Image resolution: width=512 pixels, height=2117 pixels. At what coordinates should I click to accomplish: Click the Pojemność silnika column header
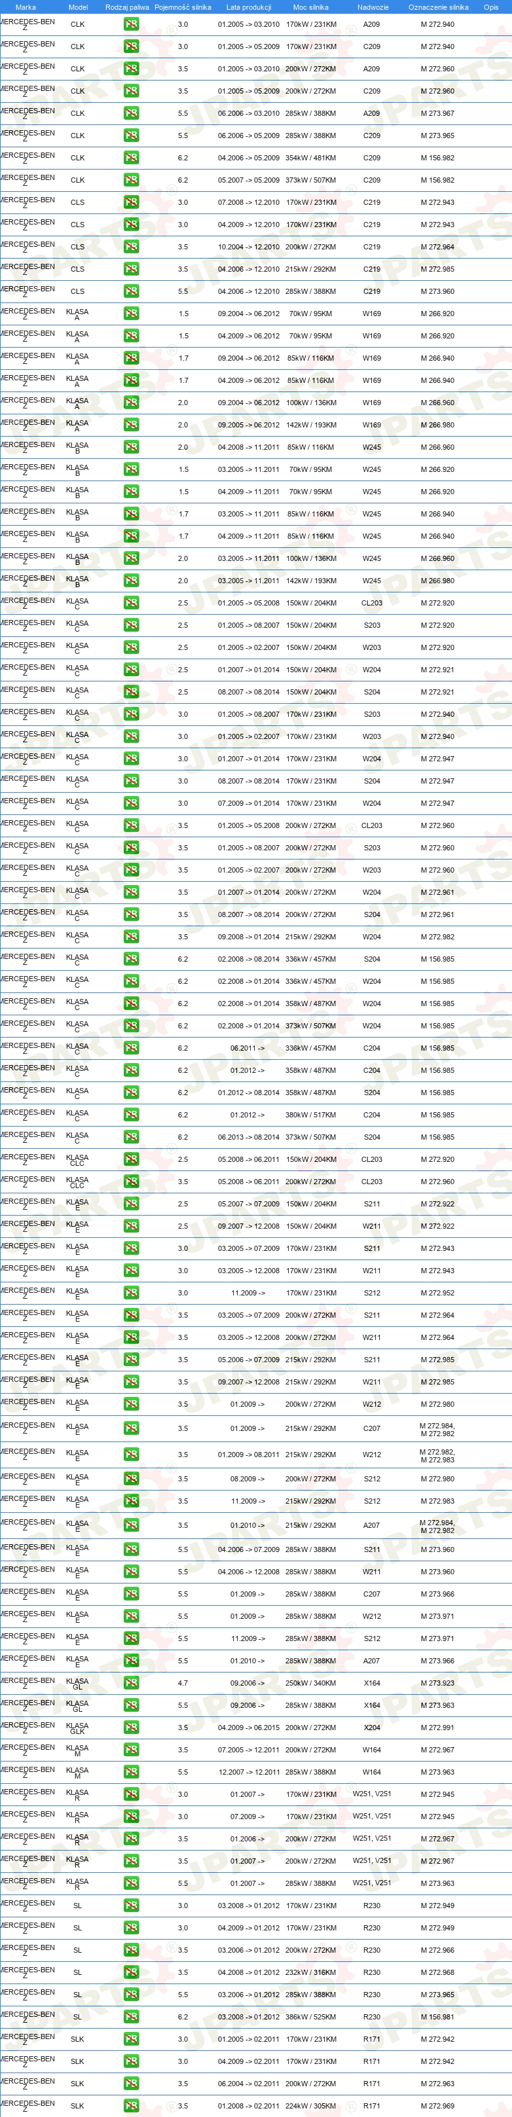click(x=183, y=7)
